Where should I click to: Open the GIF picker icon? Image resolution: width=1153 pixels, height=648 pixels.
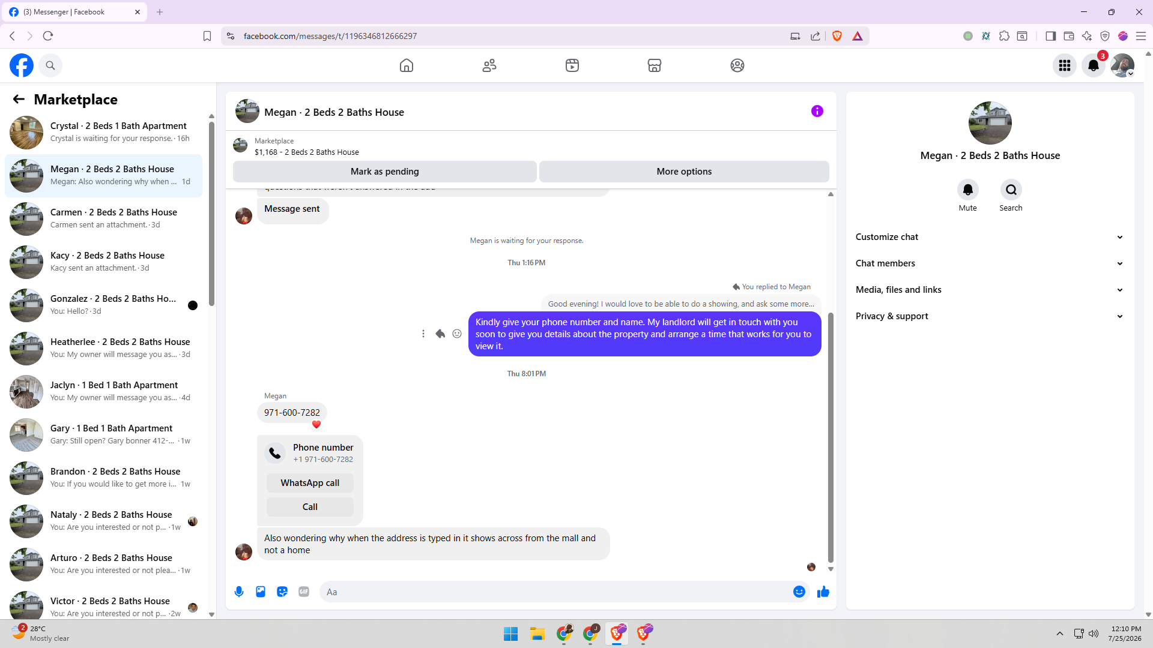click(x=304, y=592)
